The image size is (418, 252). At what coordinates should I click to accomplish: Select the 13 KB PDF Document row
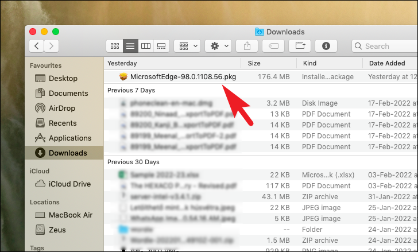261,114
